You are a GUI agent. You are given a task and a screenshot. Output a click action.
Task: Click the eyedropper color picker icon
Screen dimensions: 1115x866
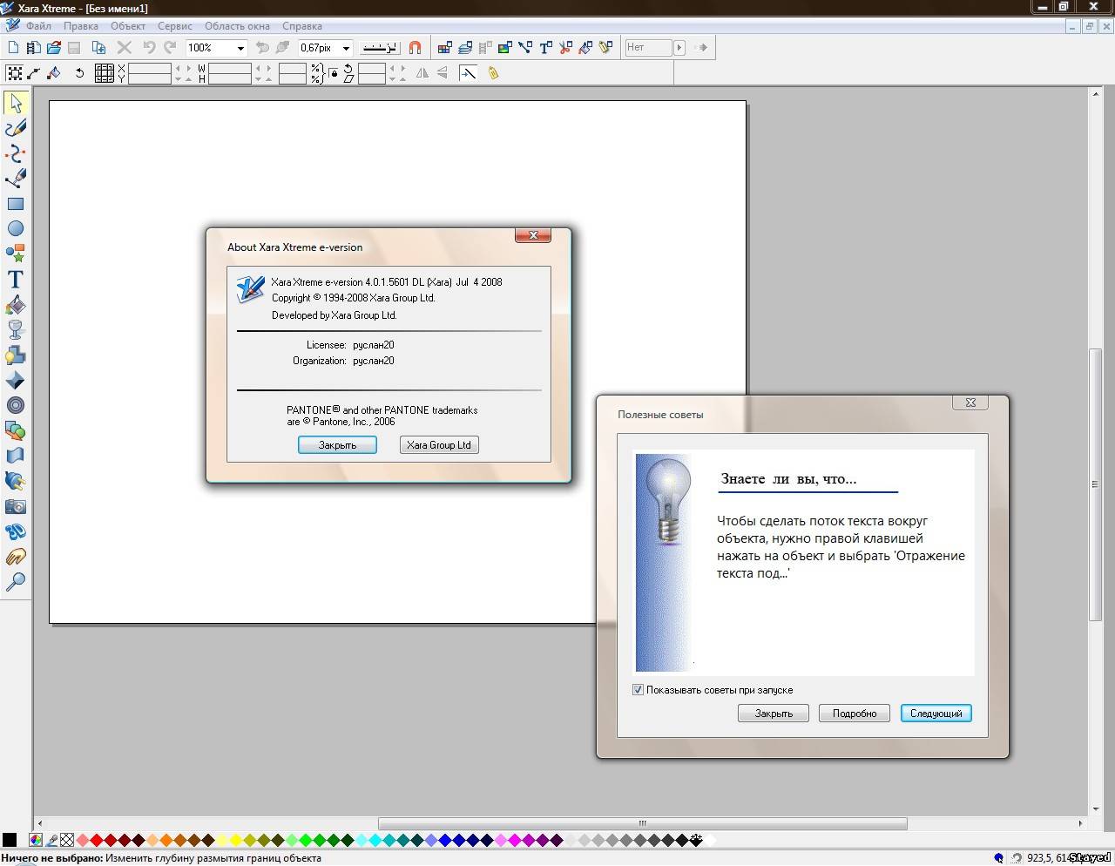point(52,840)
